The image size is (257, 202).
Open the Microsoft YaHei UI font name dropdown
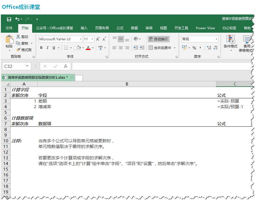(x=81, y=39)
